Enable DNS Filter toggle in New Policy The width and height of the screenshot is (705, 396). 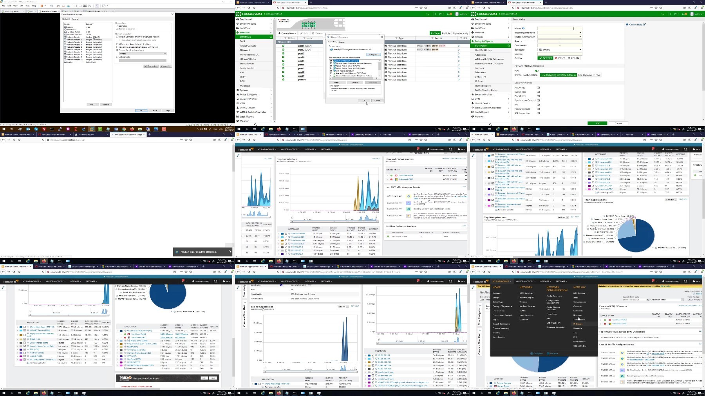(539, 96)
